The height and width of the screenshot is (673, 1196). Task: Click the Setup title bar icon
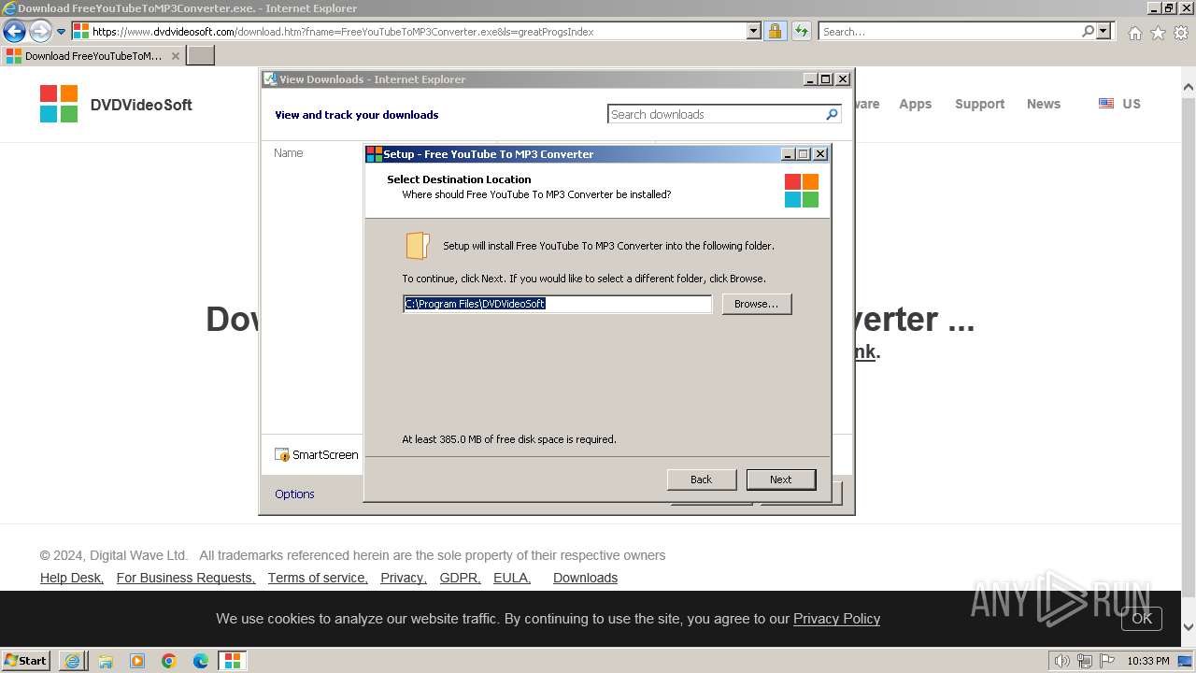[374, 154]
